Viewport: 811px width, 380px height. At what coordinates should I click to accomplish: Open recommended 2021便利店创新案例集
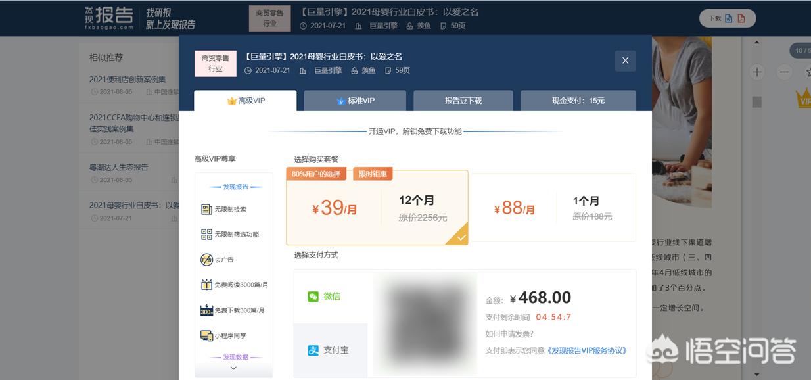point(127,80)
